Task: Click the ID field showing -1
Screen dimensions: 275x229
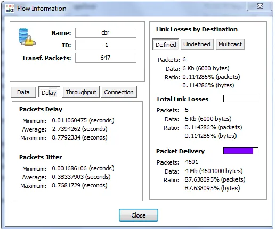Action: click(106, 45)
